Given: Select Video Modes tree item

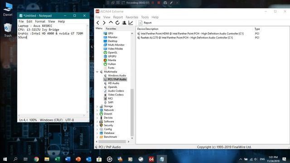Looking at the screenshot, I should coord(116,49).
